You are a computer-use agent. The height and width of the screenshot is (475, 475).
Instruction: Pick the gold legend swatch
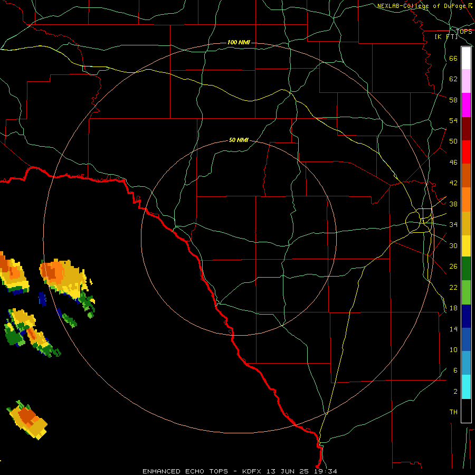466,224
